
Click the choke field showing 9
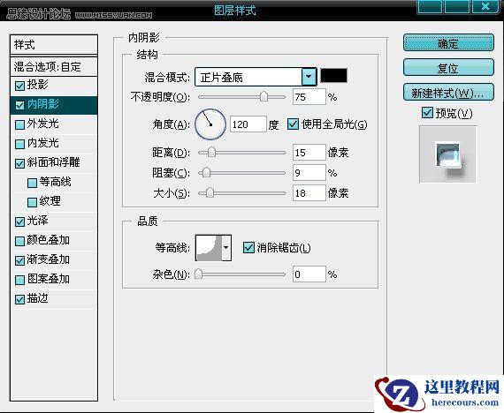point(309,173)
